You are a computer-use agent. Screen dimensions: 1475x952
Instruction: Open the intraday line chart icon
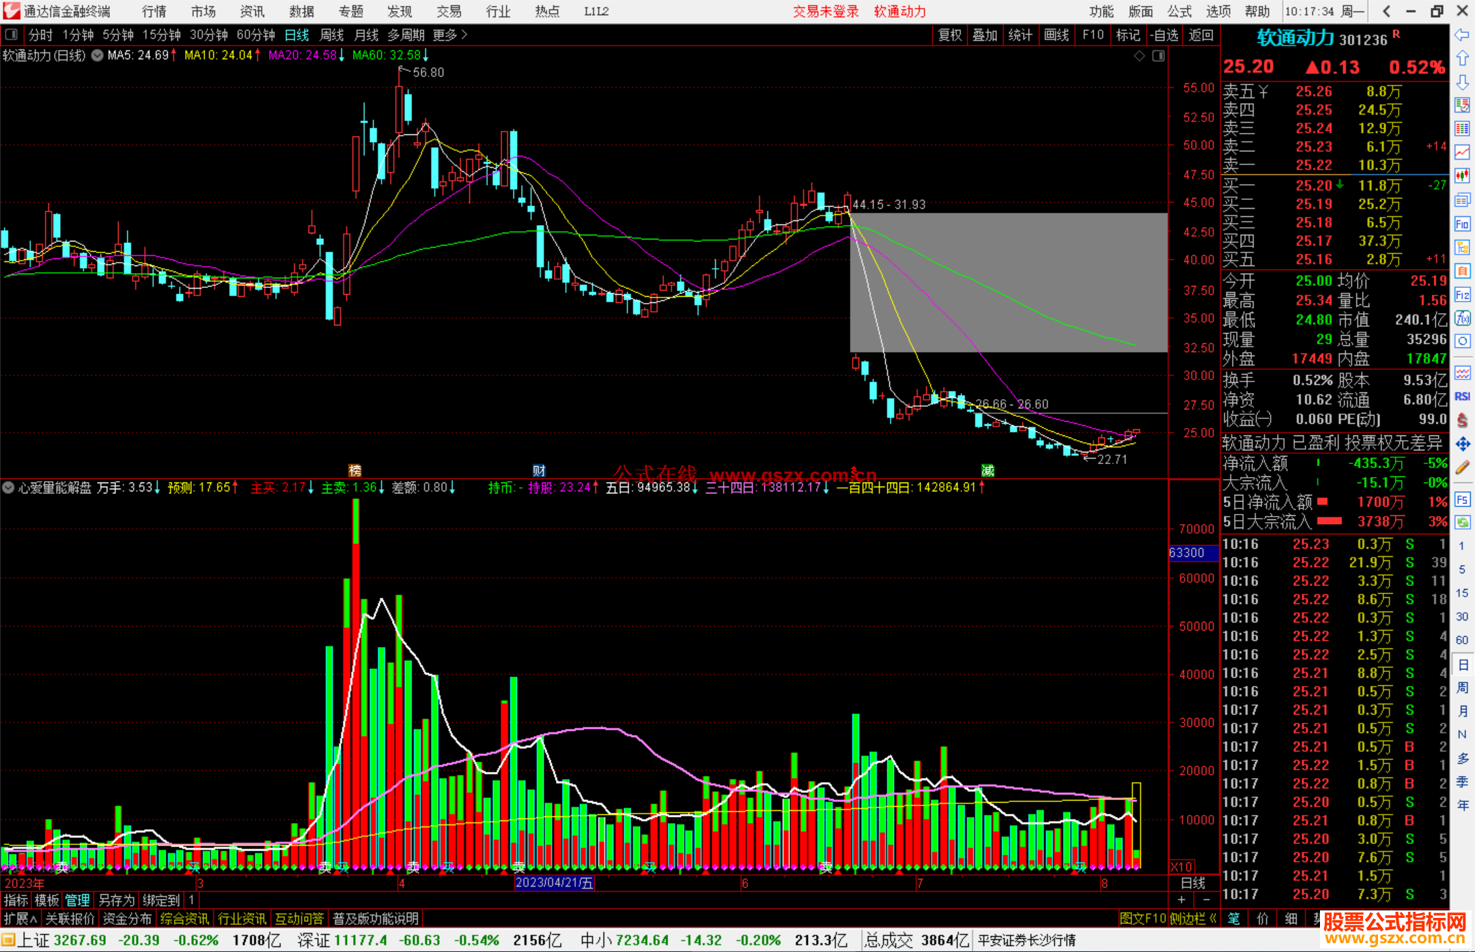click(1462, 152)
